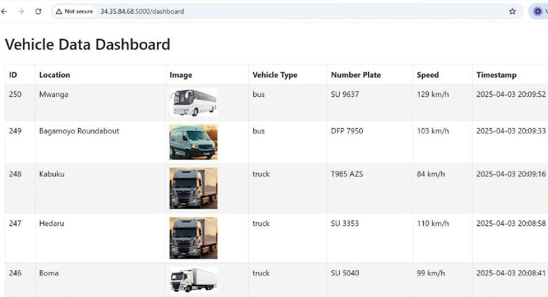The image size is (548, 297).
Task: Click the Number Plate column header
Action: [x=356, y=75]
